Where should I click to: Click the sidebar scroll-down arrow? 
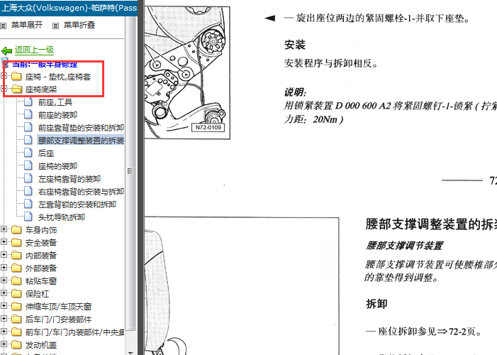(x=130, y=352)
